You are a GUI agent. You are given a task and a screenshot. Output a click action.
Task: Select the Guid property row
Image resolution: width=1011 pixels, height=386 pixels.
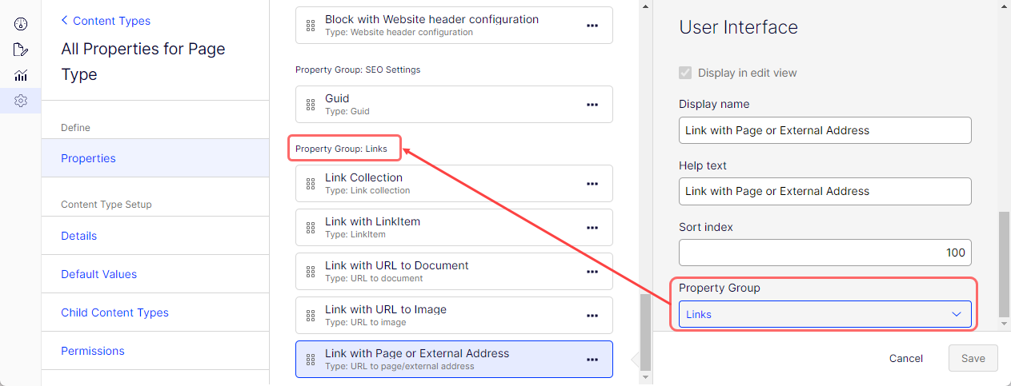pos(454,105)
